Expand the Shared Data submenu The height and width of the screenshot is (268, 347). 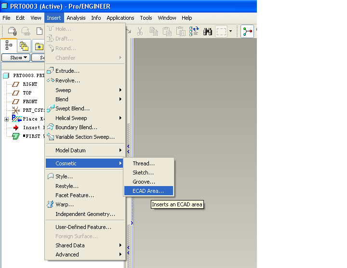85,245
